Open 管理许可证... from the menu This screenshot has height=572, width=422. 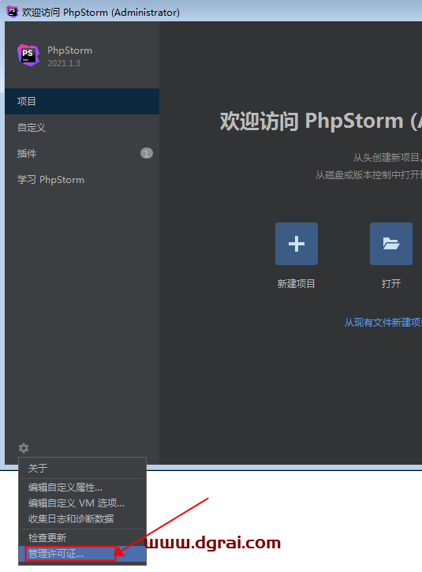83,554
